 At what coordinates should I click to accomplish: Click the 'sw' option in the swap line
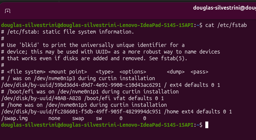99,119
